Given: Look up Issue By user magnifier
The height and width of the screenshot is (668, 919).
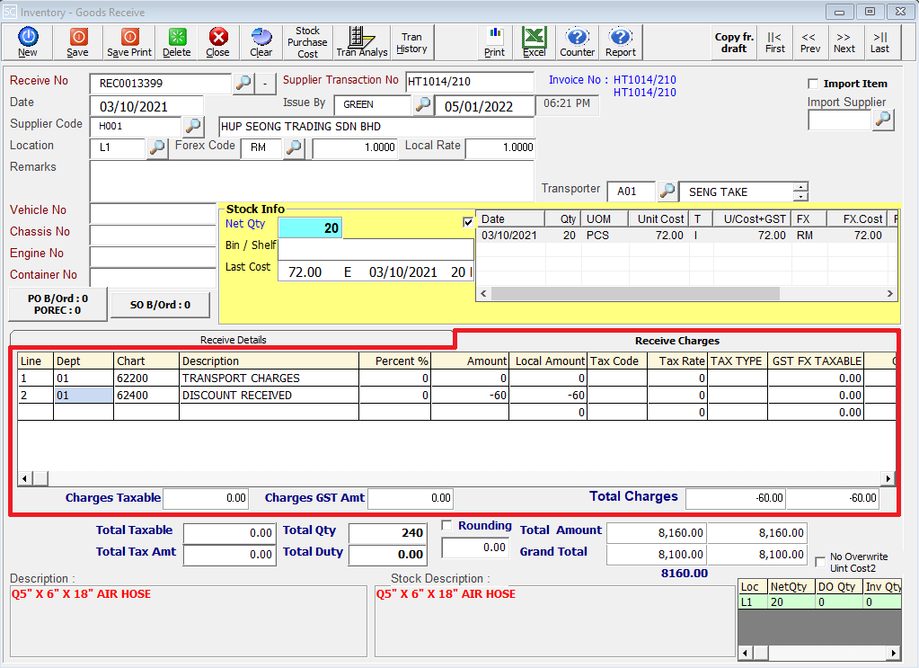Looking at the screenshot, I should [x=422, y=105].
